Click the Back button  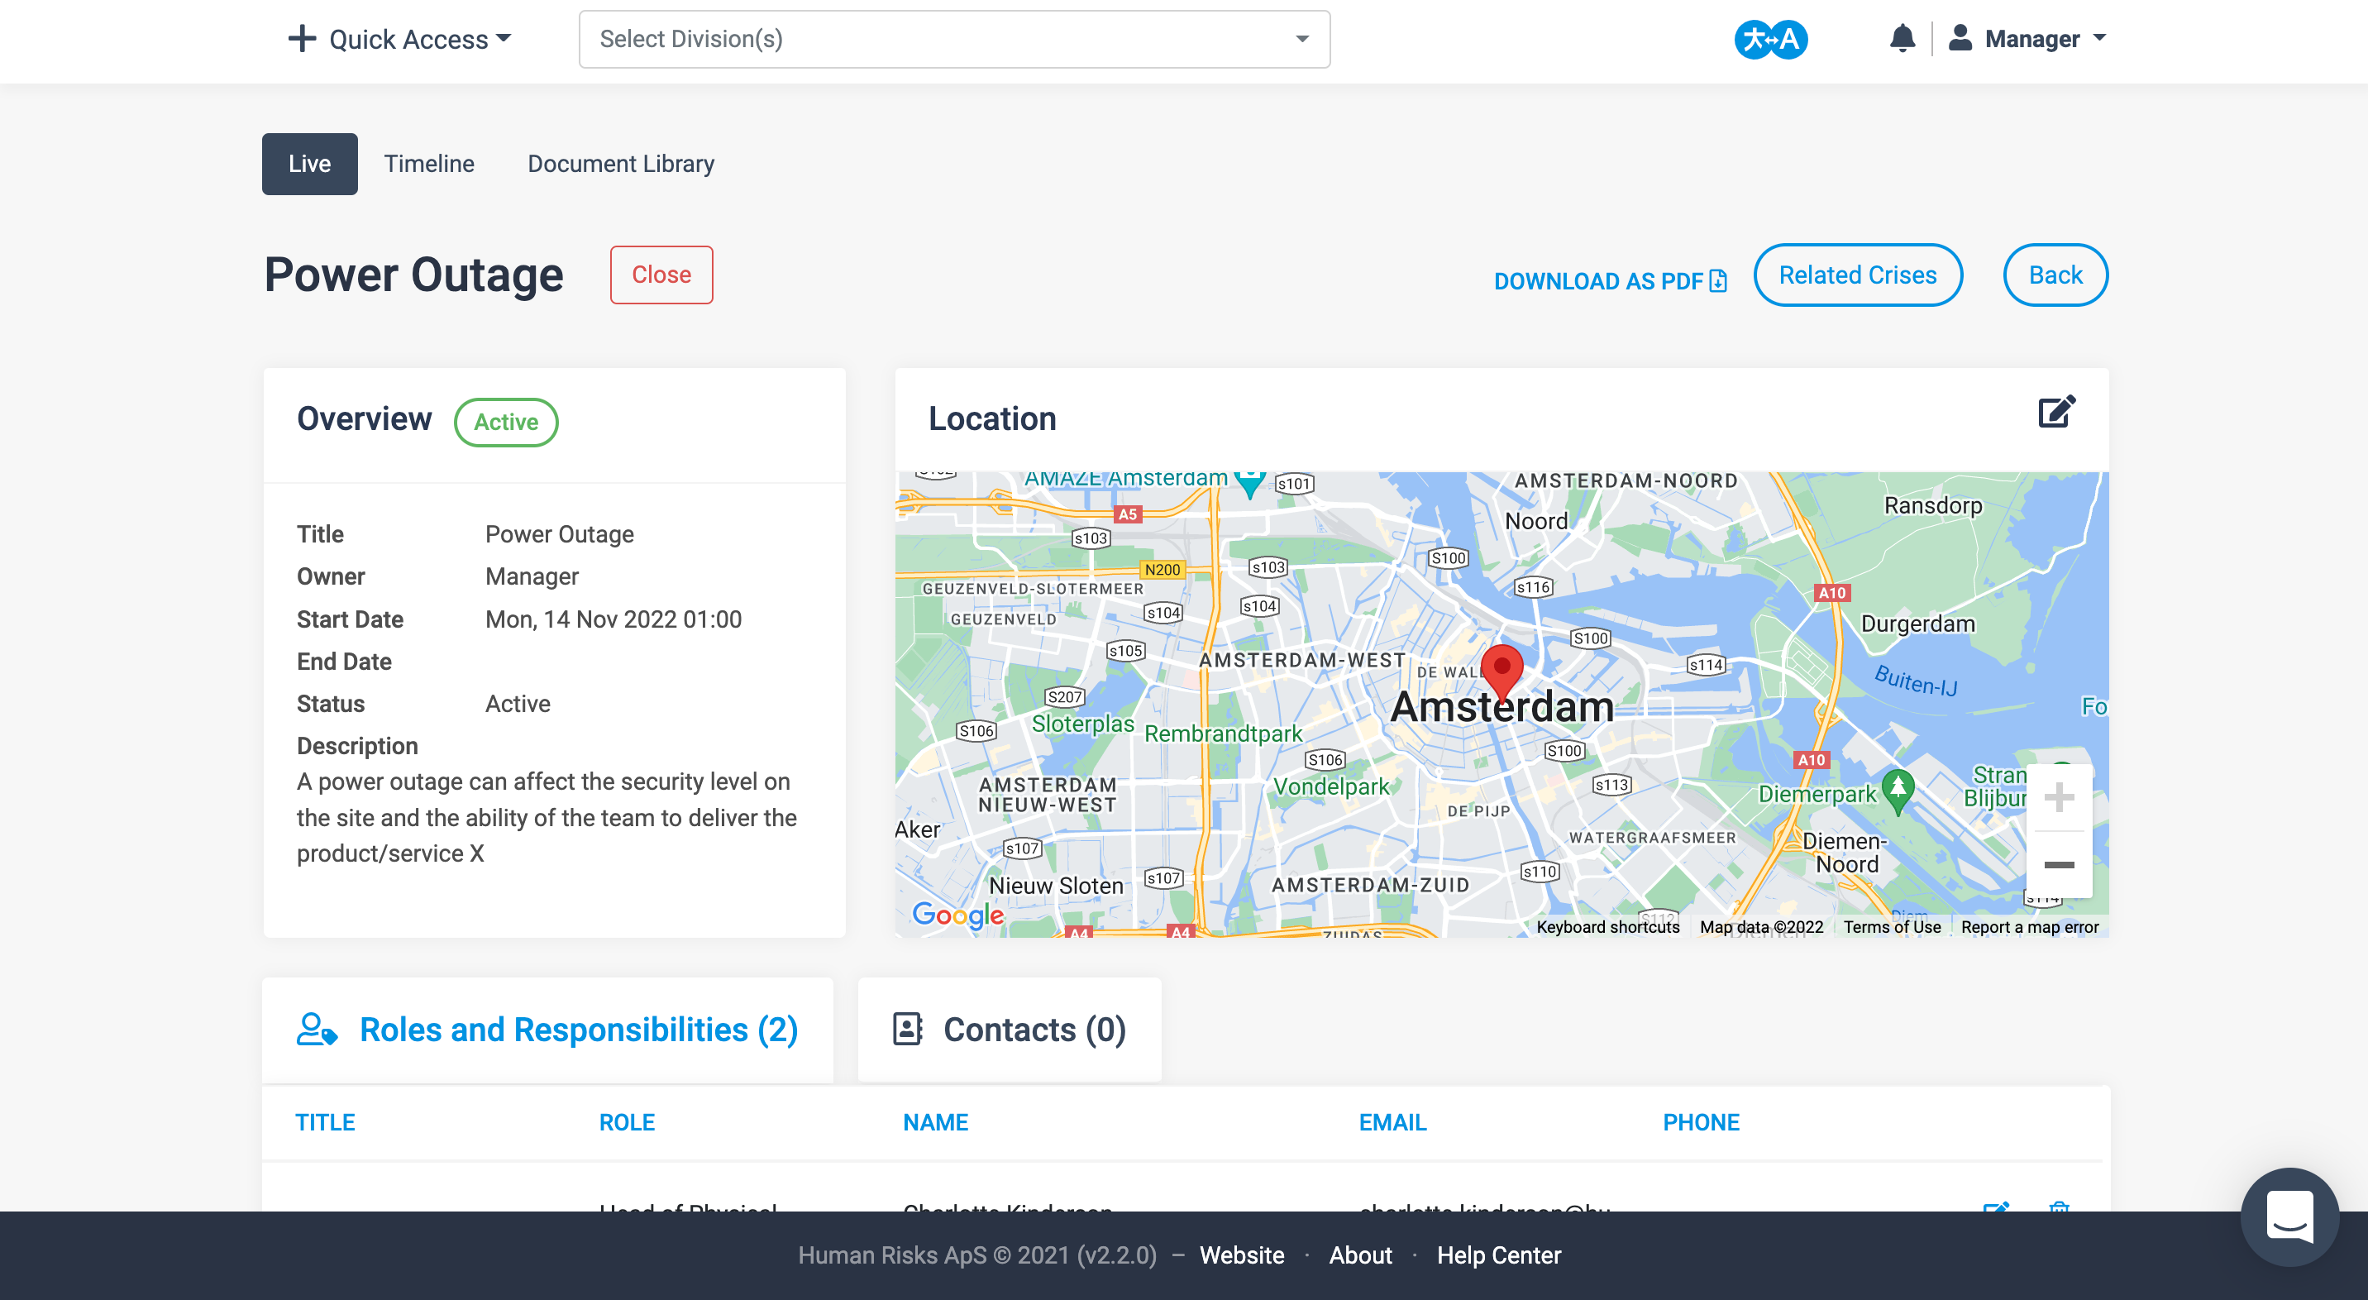(2053, 274)
